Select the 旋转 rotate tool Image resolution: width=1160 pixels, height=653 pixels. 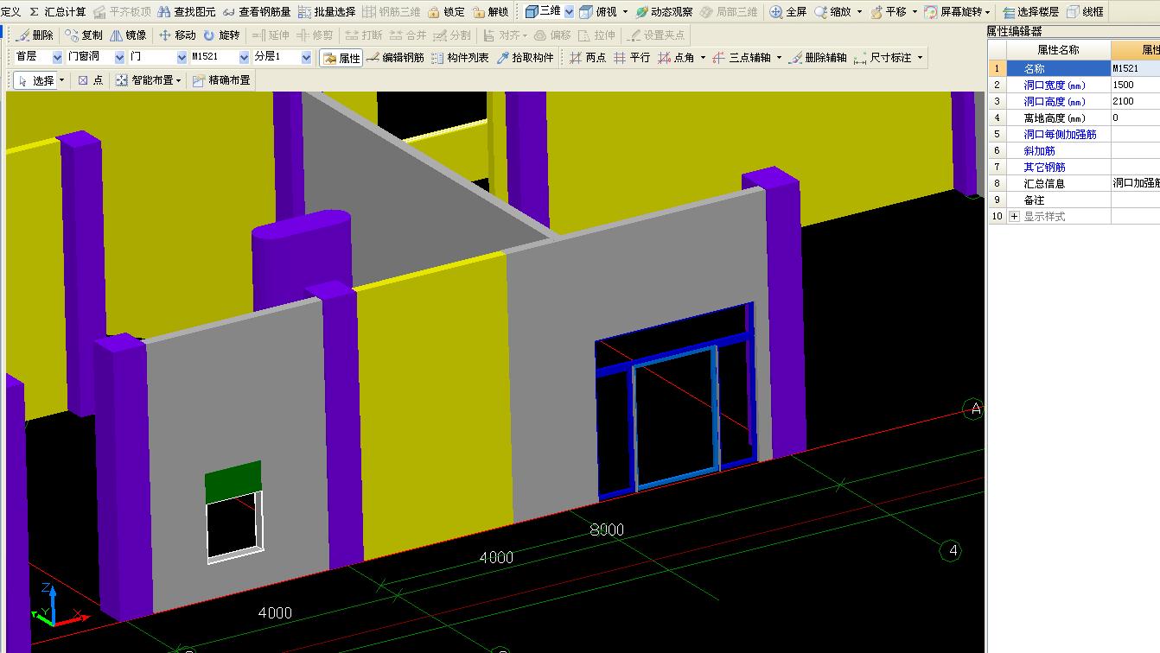coord(221,35)
